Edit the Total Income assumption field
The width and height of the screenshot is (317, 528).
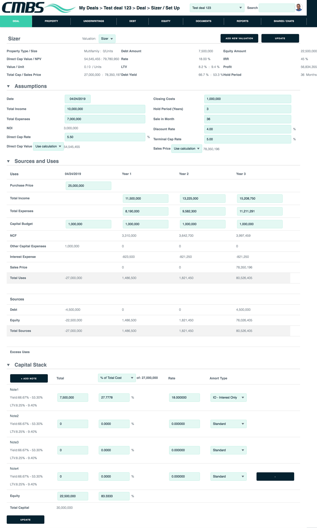105,109
